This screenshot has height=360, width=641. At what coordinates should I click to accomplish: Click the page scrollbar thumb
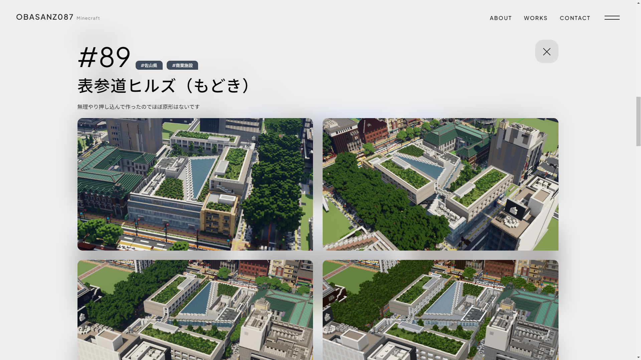(638, 121)
